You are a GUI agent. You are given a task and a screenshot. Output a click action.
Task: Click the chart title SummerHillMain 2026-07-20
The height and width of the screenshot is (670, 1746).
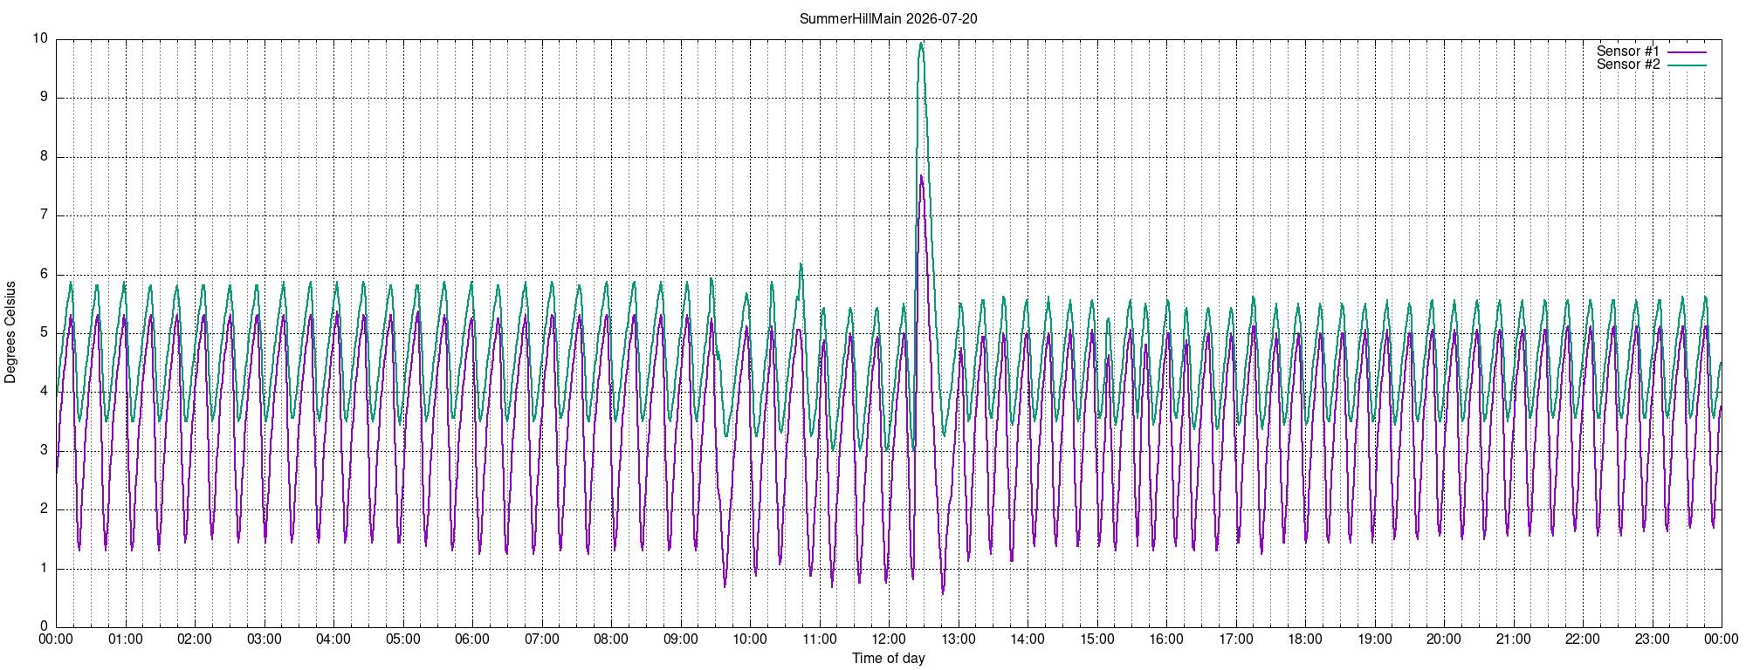click(x=888, y=18)
